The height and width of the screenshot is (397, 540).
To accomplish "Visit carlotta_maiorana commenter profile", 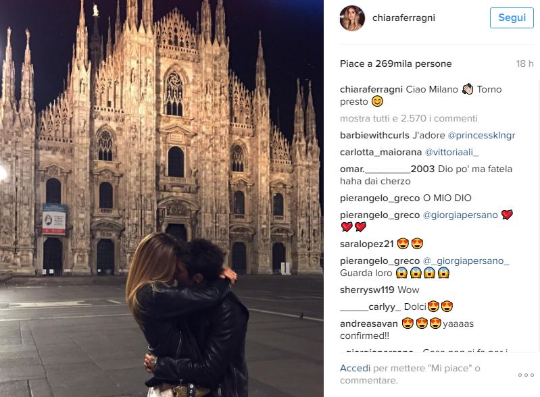I will [x=381, y=152].
